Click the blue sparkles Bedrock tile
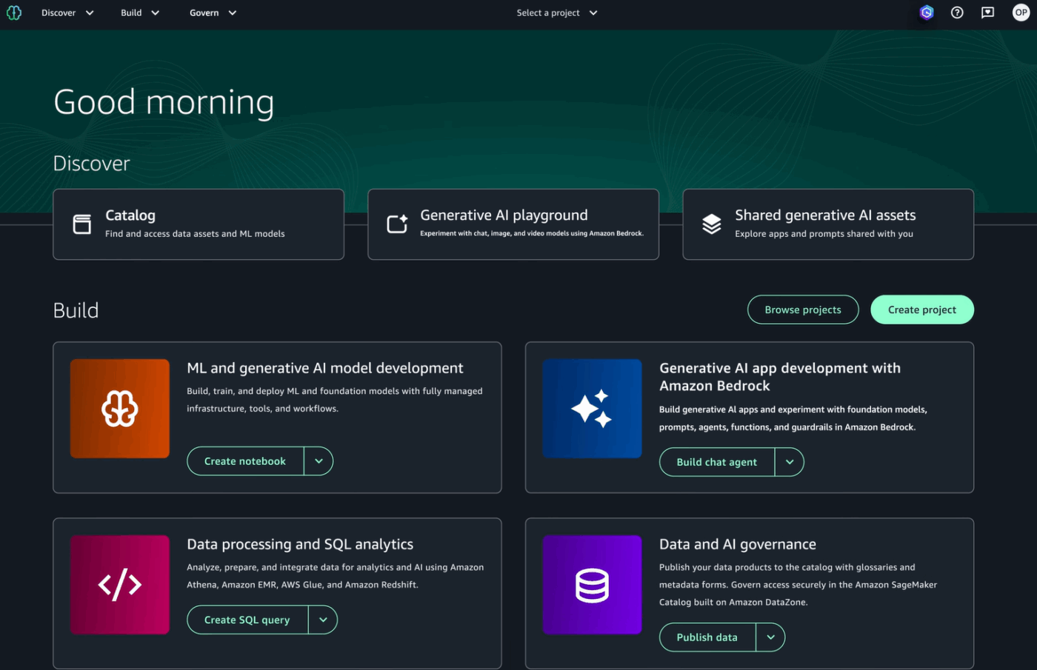This screenshot has height=670, width=1037. click(x=592, y=409)
